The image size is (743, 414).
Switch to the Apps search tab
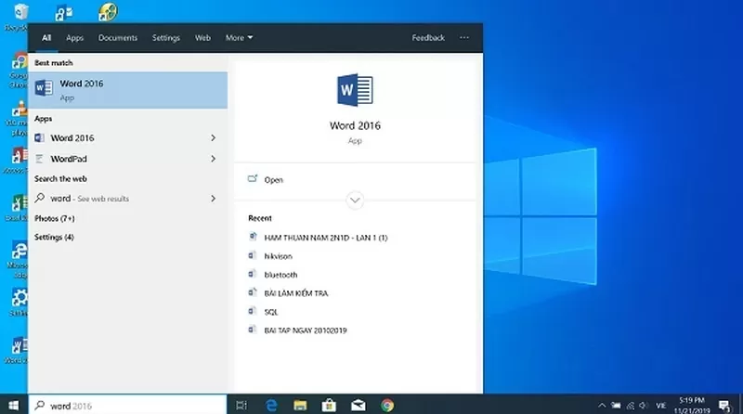point(74,38)
